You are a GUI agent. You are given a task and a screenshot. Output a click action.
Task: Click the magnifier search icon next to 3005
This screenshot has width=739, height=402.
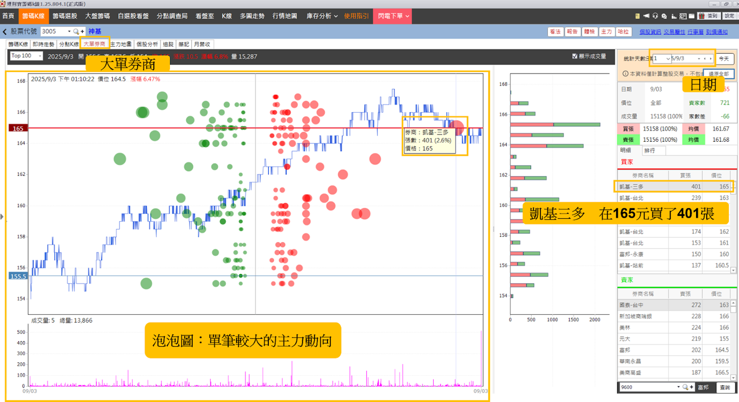tap(77, 32)
